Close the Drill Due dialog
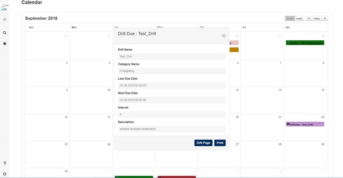The image size is (343, 178). [224, 36]
